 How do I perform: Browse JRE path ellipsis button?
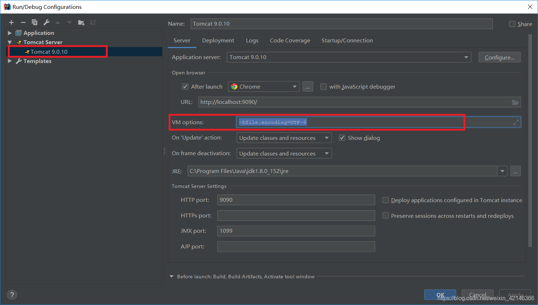click(x=516, y=171)
